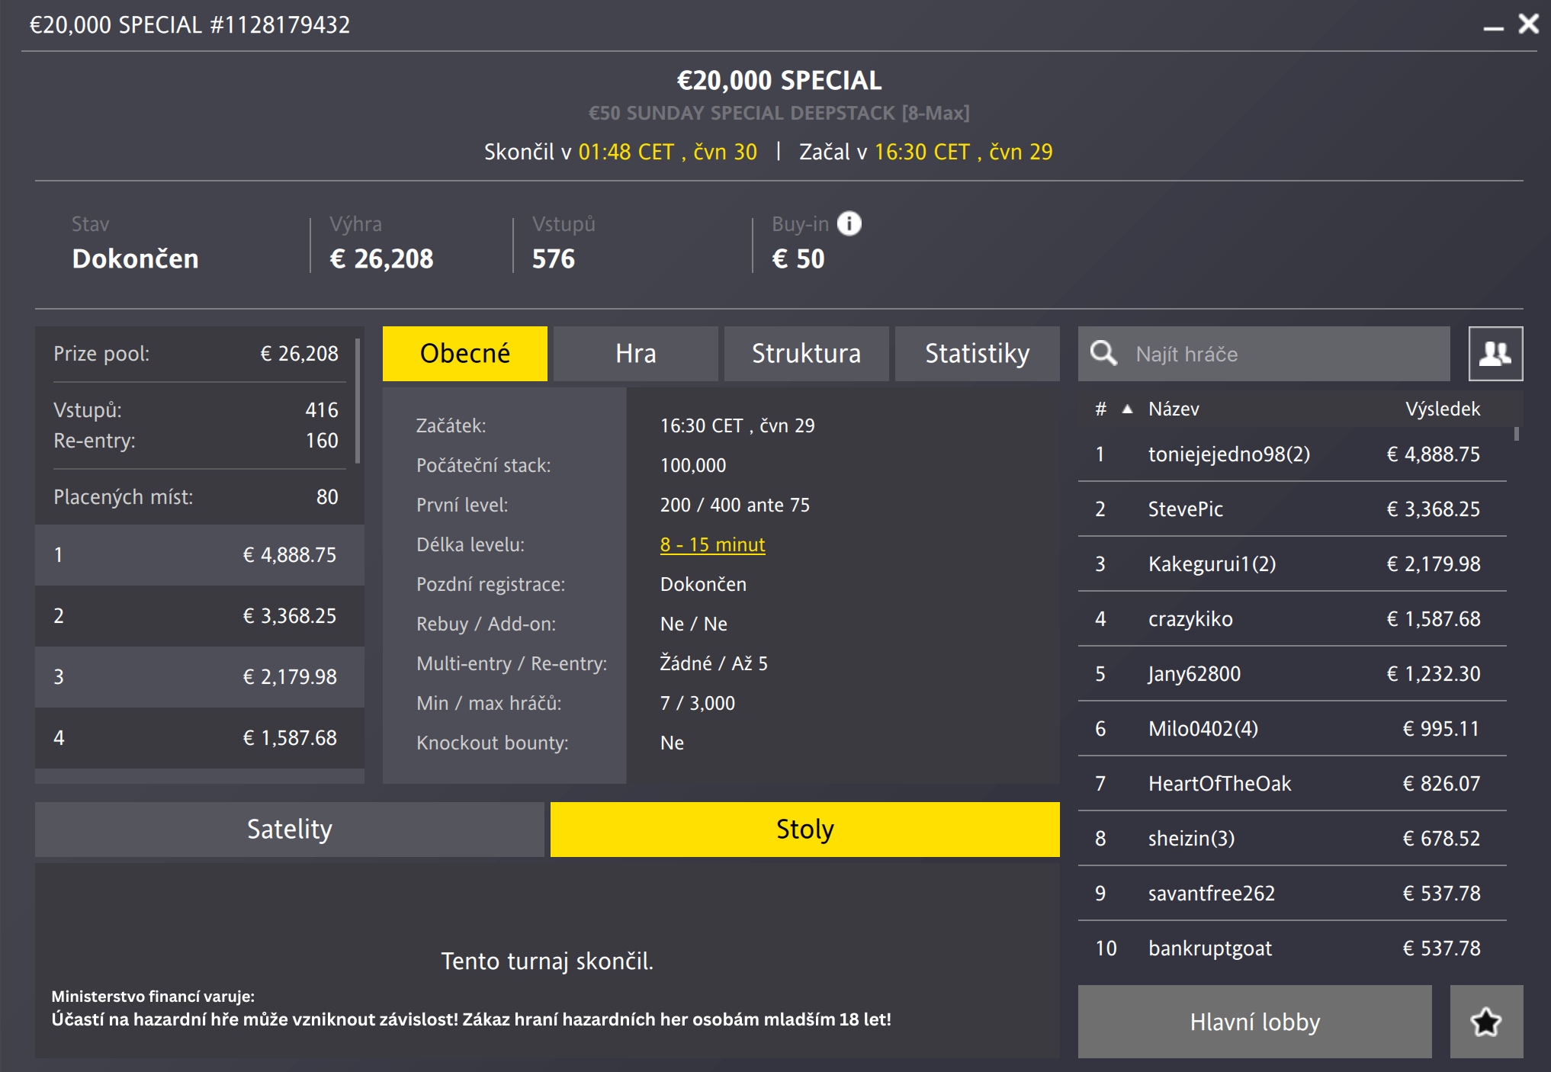
Task: Show the Satelity panel
Action: (x=289, y=830)
